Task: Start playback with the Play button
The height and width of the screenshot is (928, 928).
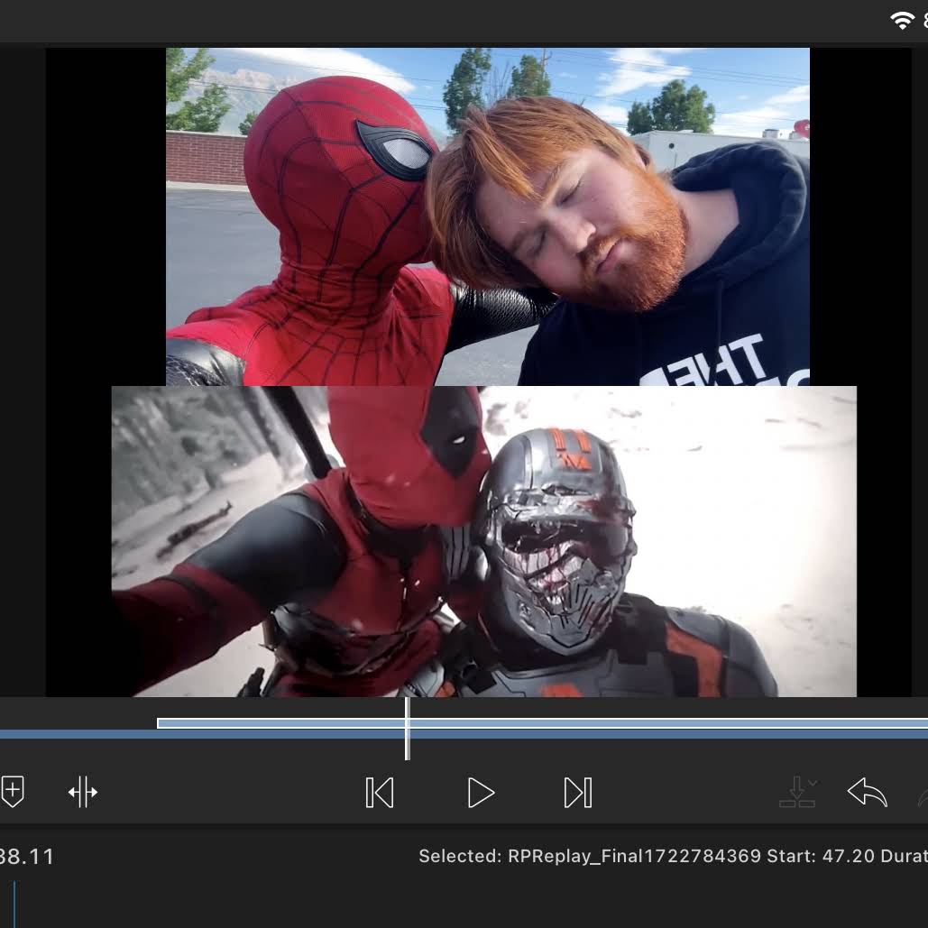Action: pyautogui.click(x=480, y=793)
